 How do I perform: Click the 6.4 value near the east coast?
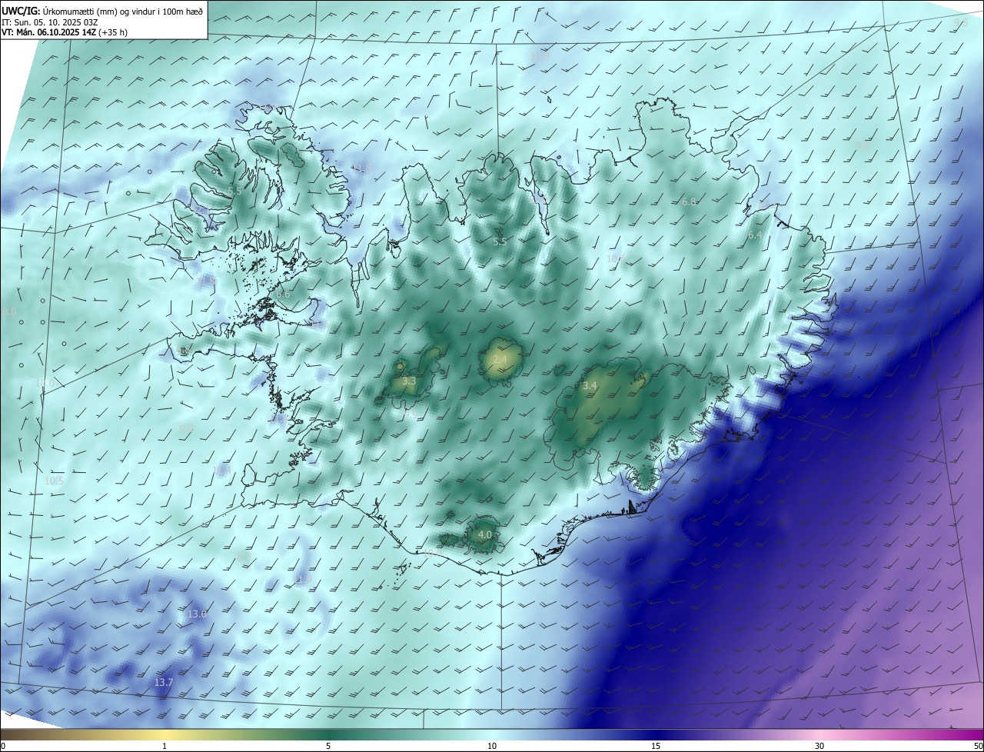[x=755, y=235]
